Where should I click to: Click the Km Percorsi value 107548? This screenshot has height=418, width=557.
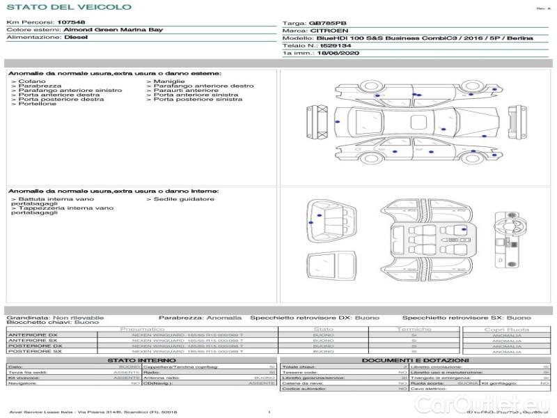pos(71,23)
